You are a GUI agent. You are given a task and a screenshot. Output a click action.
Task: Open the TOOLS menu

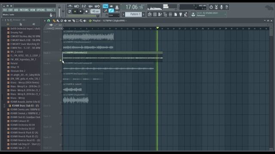49,10
